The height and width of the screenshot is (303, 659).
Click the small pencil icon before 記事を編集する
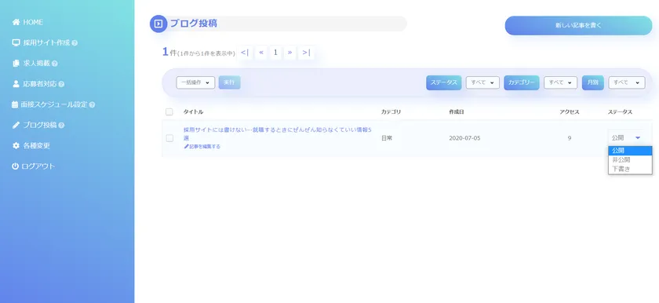[x=186, y=147]
